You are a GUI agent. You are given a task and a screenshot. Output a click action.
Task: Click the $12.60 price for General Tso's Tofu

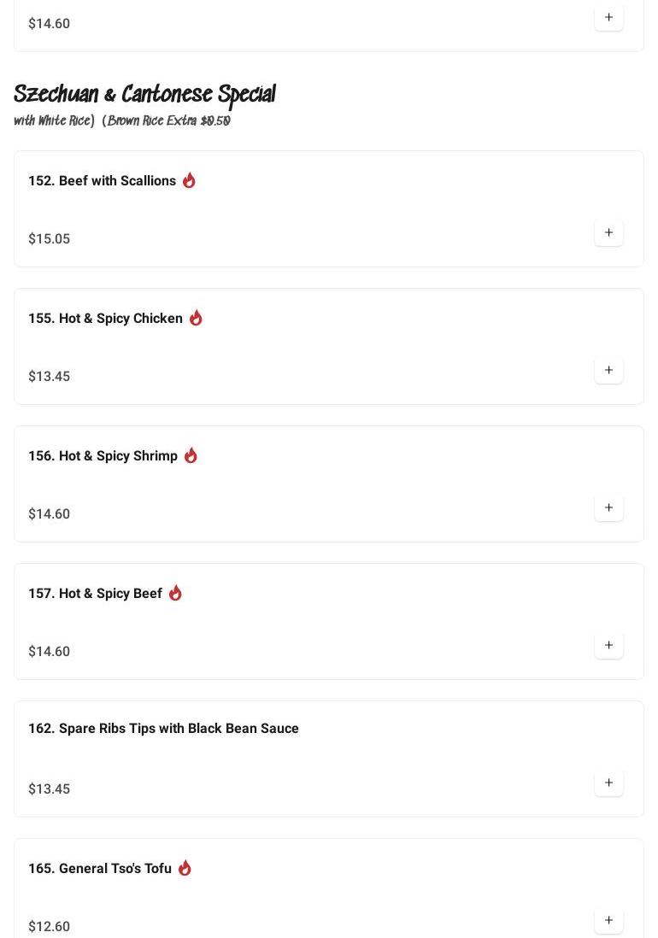[x=49, y=927]
